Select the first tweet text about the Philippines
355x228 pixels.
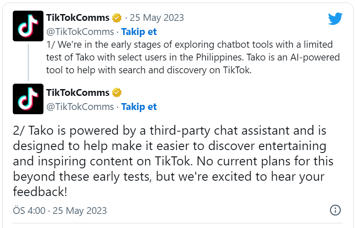189,58
